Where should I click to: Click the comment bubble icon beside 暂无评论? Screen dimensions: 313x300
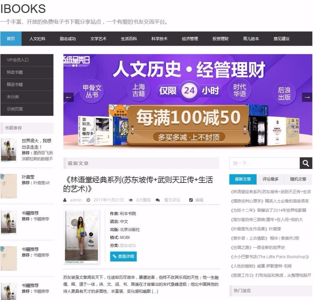pos(158,200)
